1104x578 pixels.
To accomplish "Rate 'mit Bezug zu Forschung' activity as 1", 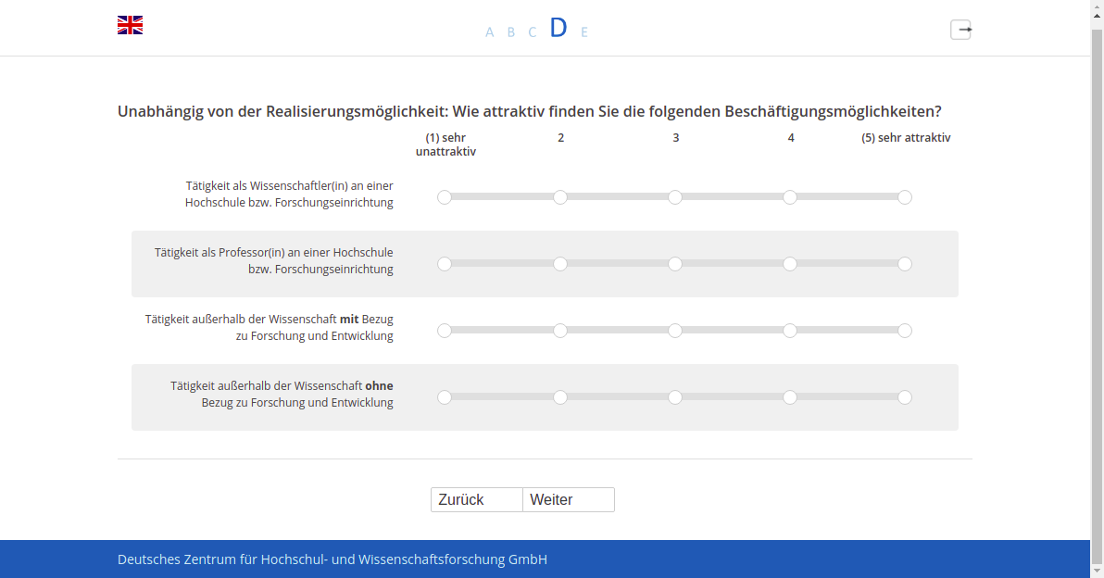I will pyautogui.click(x=445, y=331).
